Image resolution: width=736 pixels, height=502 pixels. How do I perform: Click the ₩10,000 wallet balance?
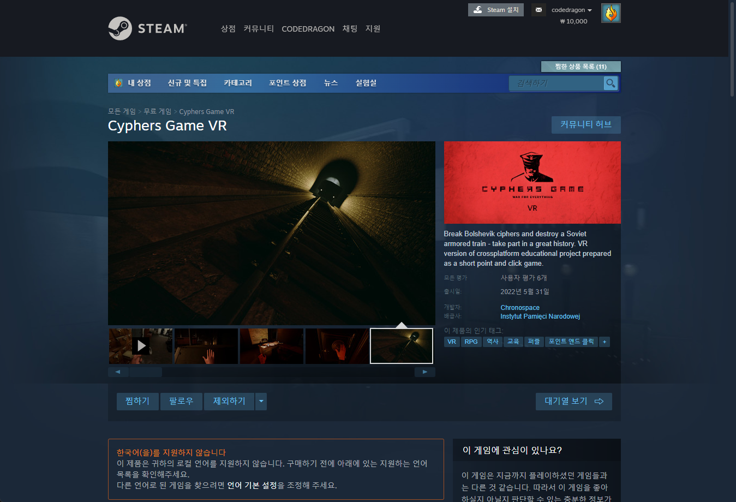(x=573, y=21)
